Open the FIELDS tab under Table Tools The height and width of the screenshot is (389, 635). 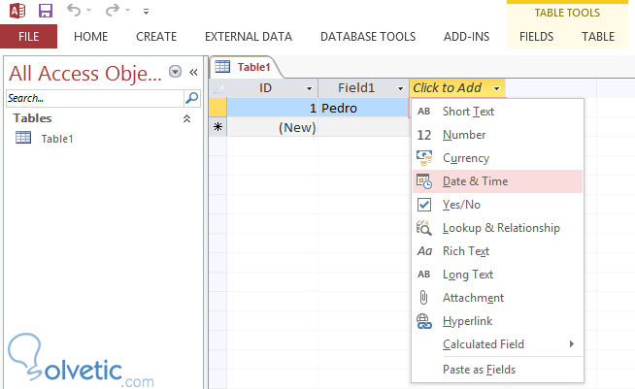coord(536,37)
